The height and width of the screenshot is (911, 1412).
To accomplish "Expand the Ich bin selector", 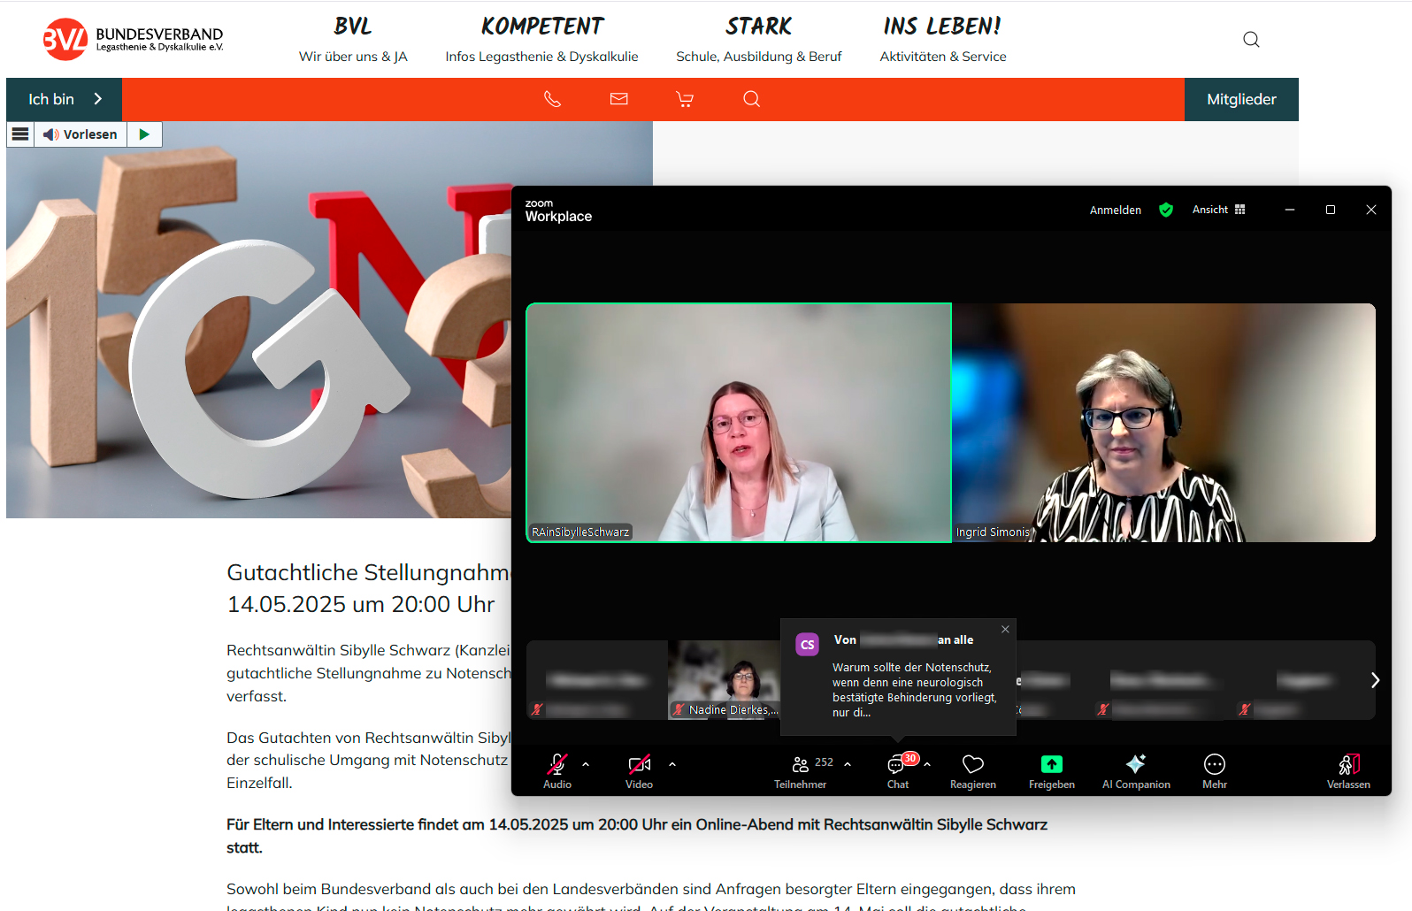I will pyautogui.click(x=65, y=99).
